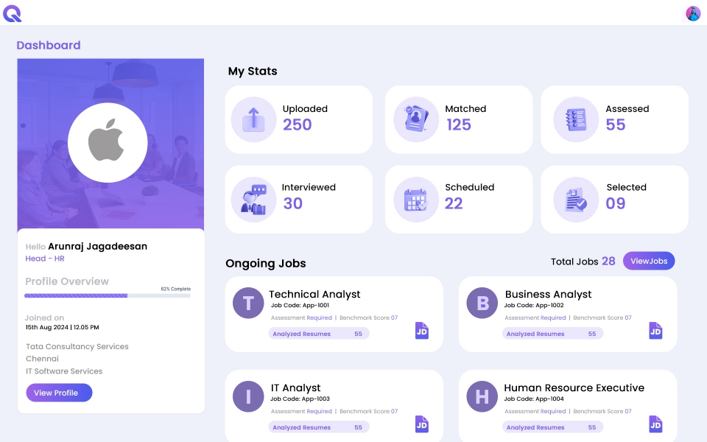The height and width of the screenshot is (442, 707).
Task: Click the Scheduled calendar icon
Action: (415, 197)
